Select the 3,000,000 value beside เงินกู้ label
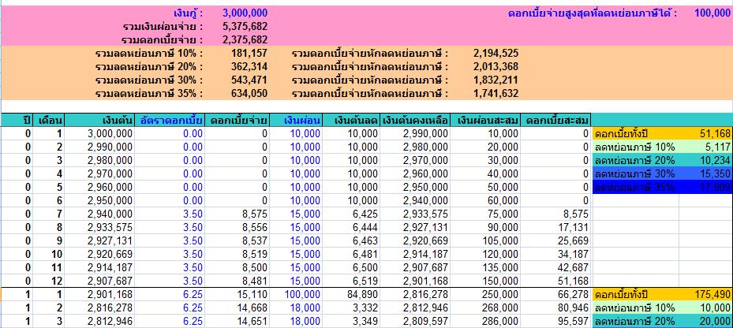Viewport: 733px width, 328px height. point(245,13)
